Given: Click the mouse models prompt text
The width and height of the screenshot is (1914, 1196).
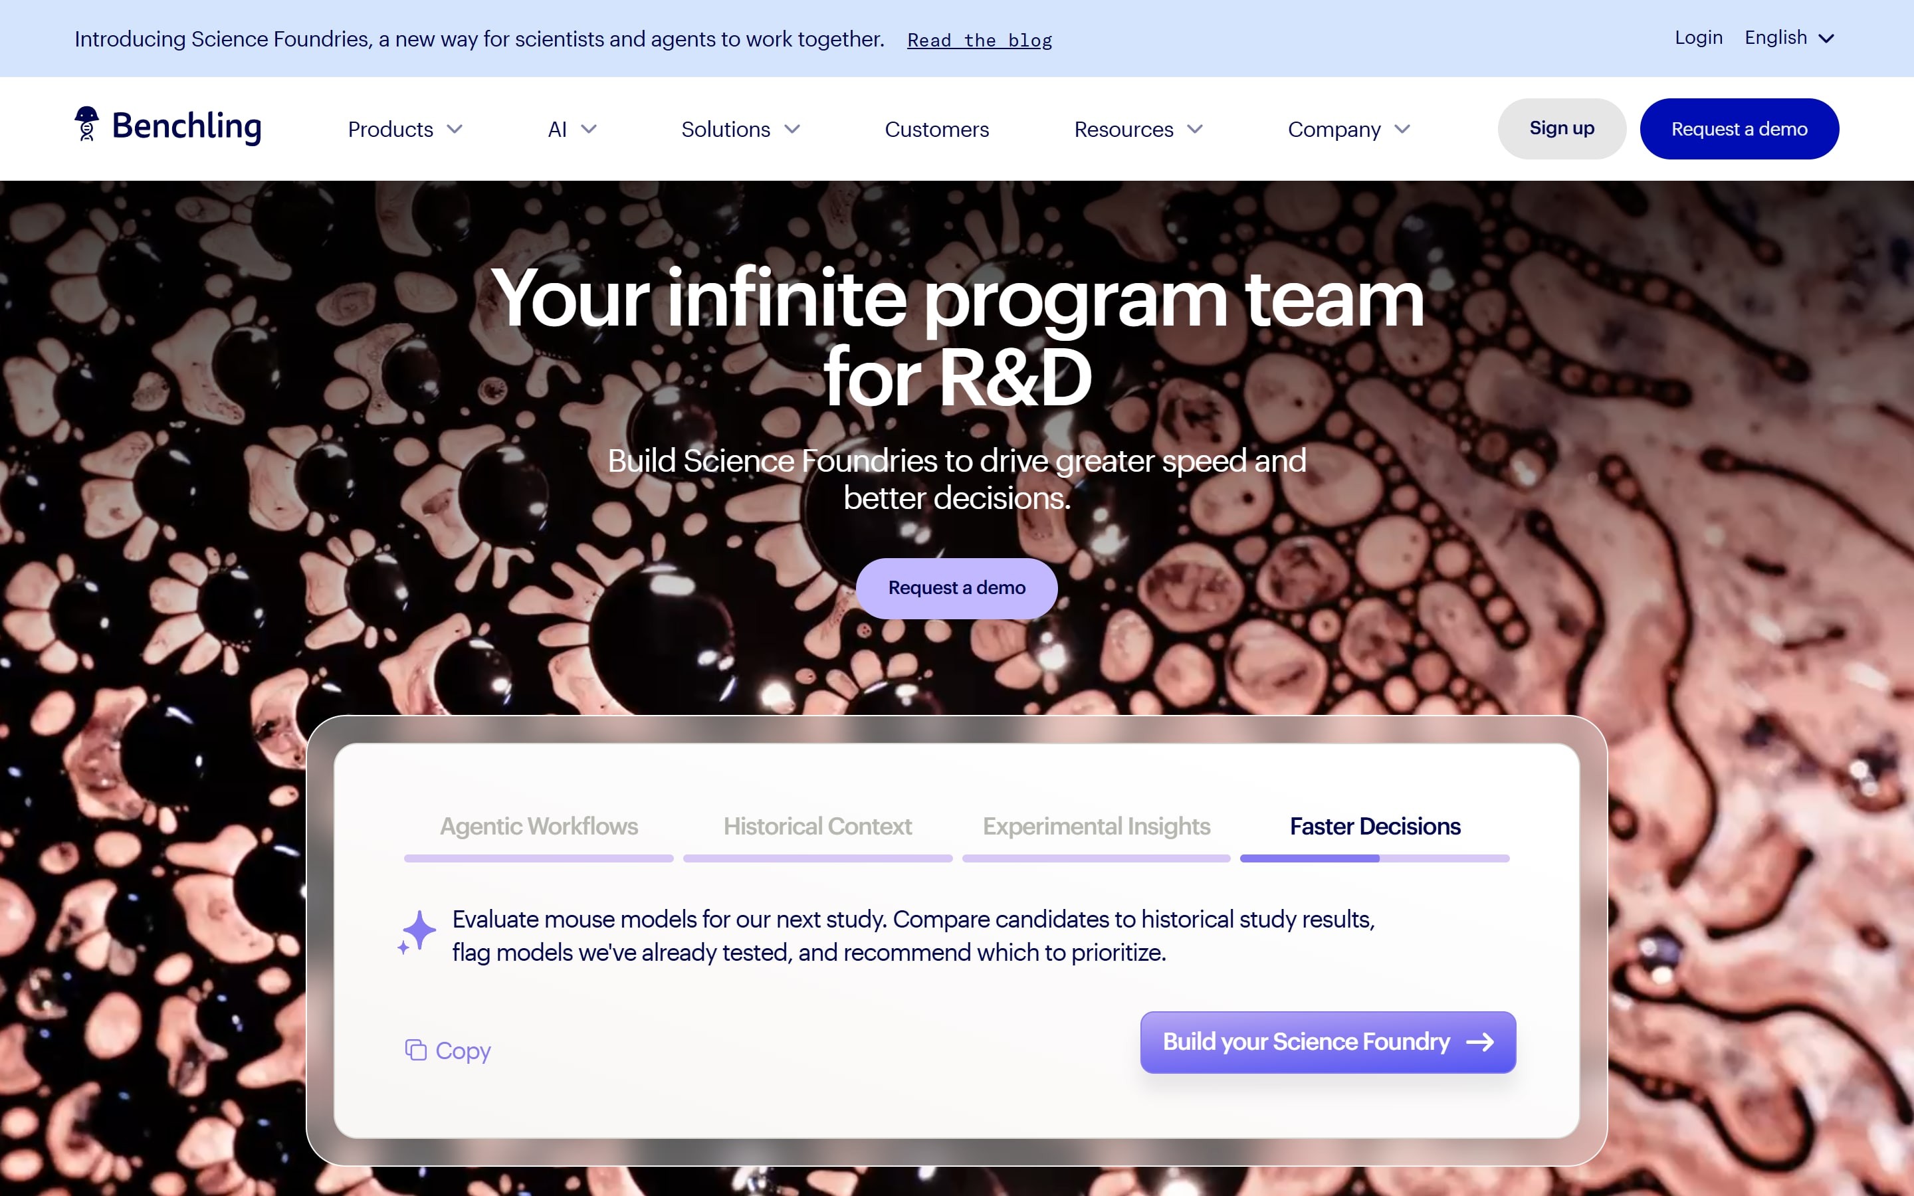Looking at the screenshot, I should 912,936.
